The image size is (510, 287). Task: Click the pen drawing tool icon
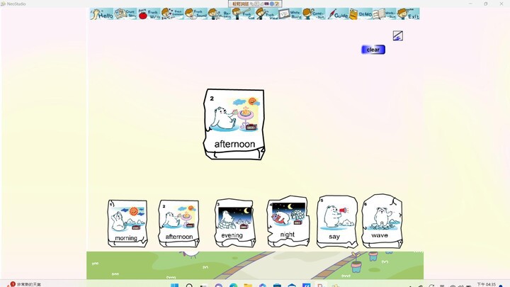coord(397,35)
